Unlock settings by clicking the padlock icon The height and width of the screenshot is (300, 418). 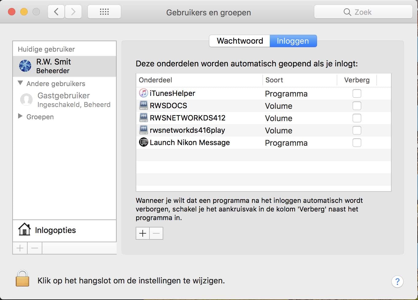point(22,278)
